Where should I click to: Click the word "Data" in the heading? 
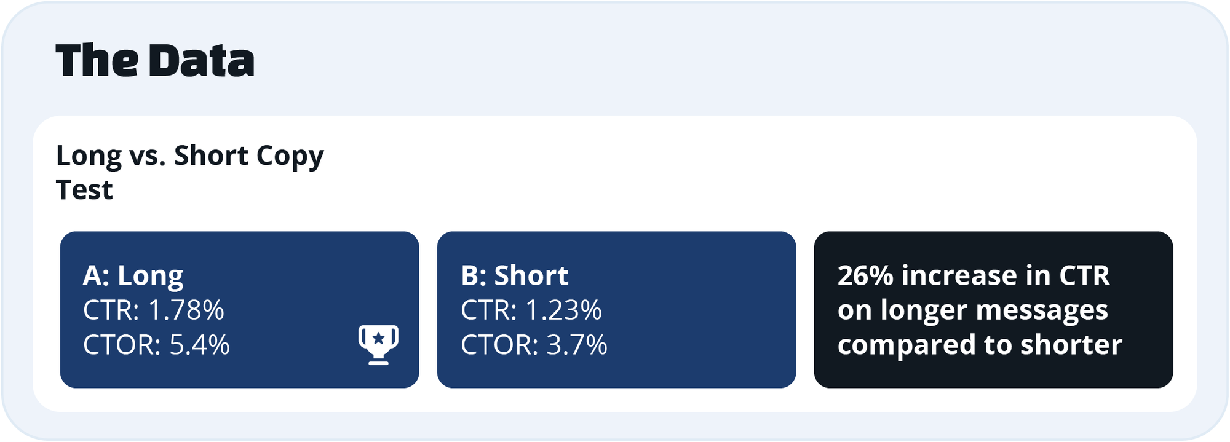click(x=201, y=61)
